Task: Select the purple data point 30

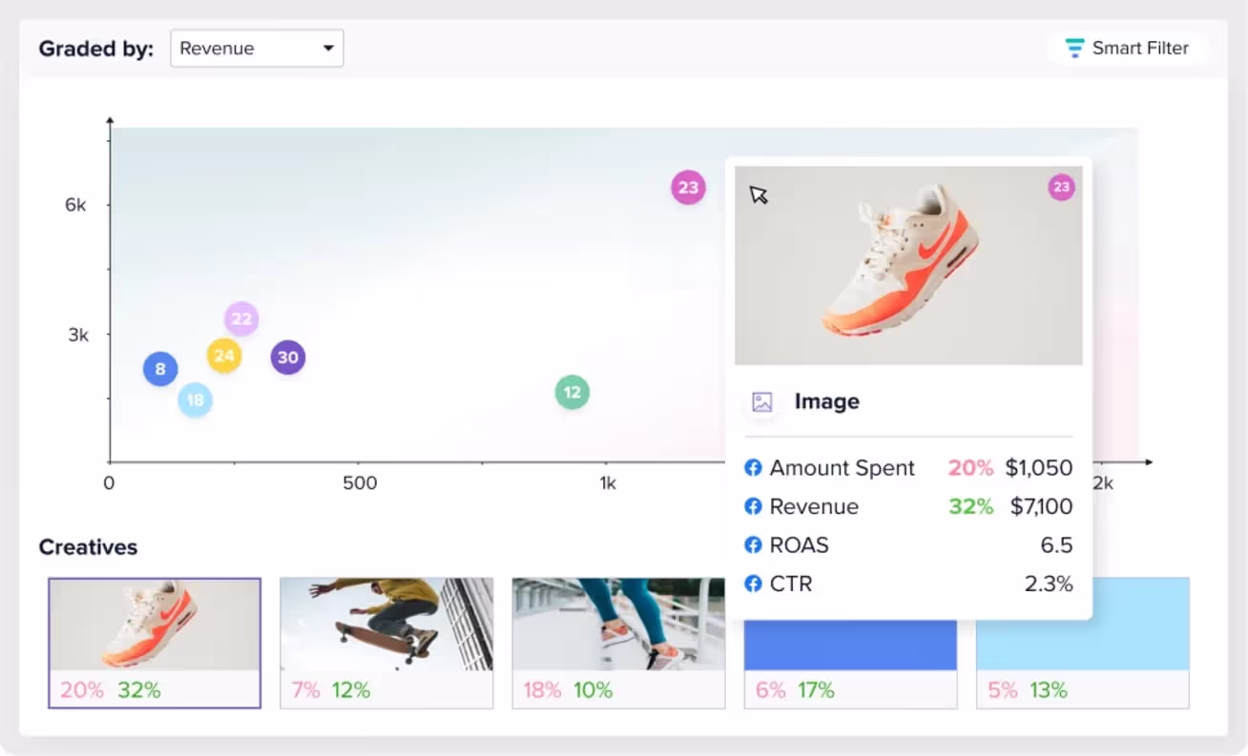Action: click(288, 358)
